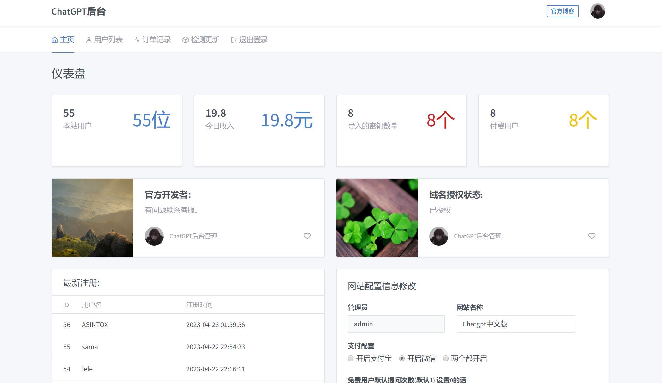The height and width of the screenshot is (383, 662).
Task: Click the ID 56 cell
Action: point(67,325)
